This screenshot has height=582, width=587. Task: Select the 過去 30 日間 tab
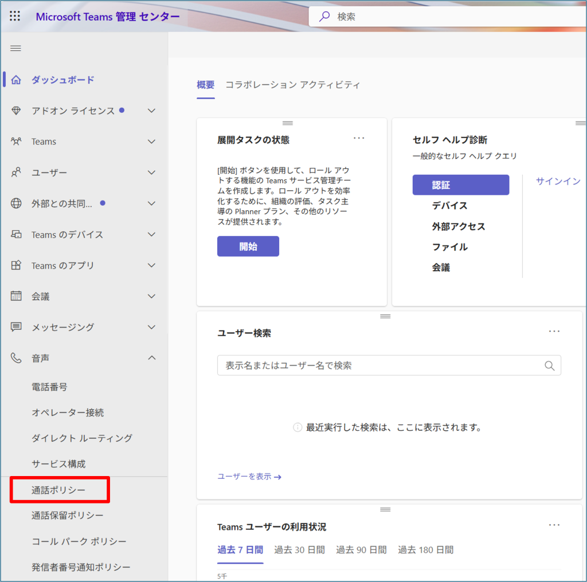[x=299, y=550]
